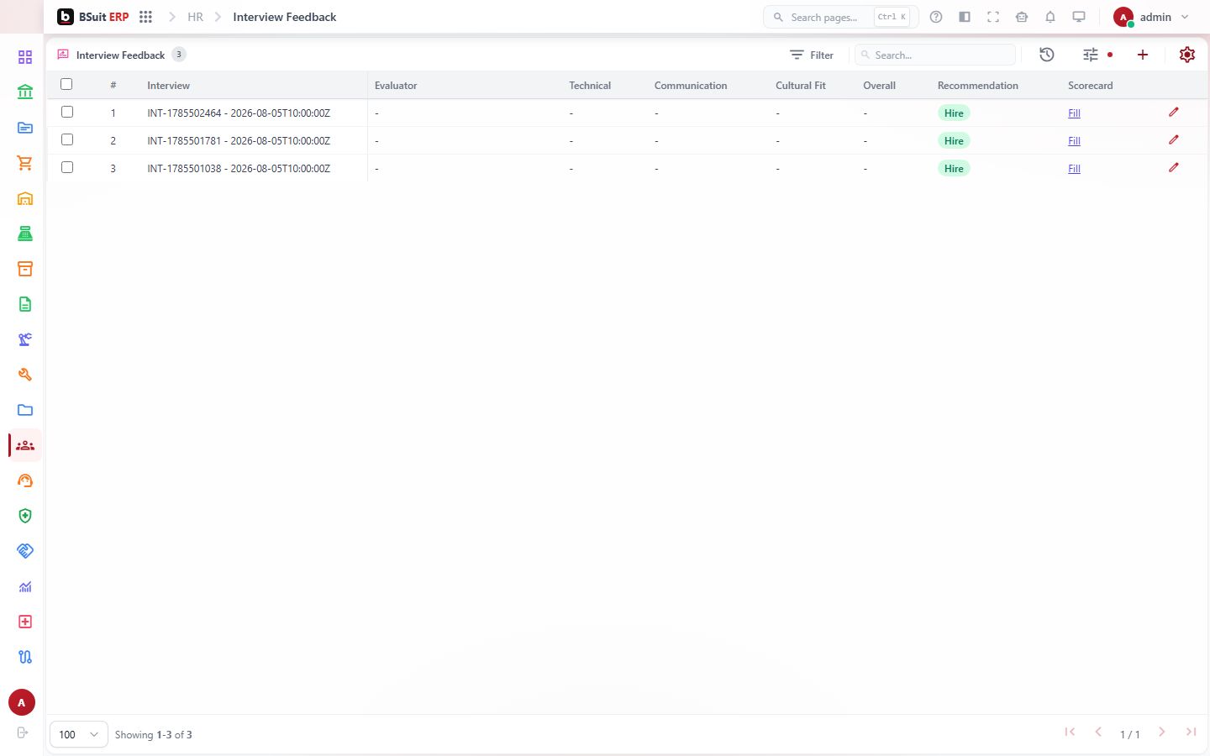Image resolution: width=1210 pixels, height=756 pixels.
Task: Open the wrench maintenance module in sidebar
Action: tap(25, 375)
